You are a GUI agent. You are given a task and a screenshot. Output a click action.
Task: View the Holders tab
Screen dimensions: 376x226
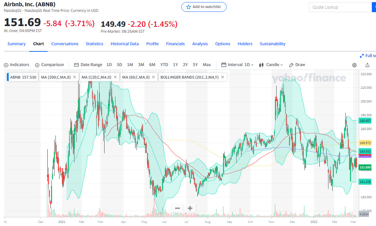coord(245,44)
